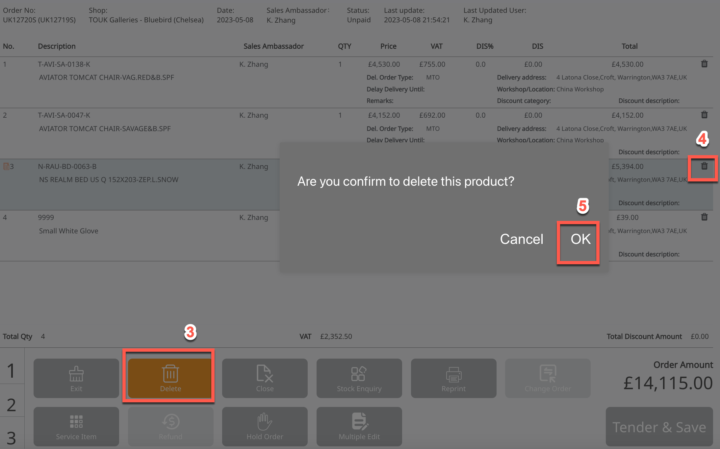Delete item T-AVI-SA-0047-K using trash icon
The height and width of the screenshot is (449, 720).
click(x=704, y=115)
